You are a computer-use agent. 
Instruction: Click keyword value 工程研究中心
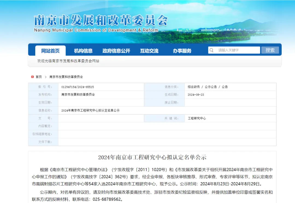click(x=197, y=118)
